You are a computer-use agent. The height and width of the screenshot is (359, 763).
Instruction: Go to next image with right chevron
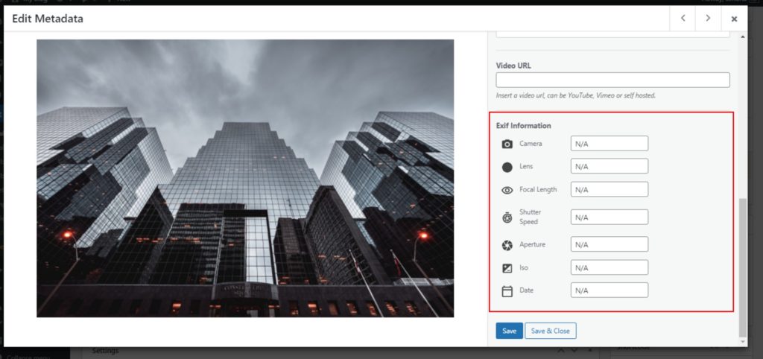click(x=707, y=19)
